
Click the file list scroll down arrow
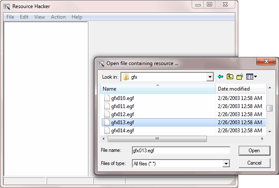[x=270, y=131]
